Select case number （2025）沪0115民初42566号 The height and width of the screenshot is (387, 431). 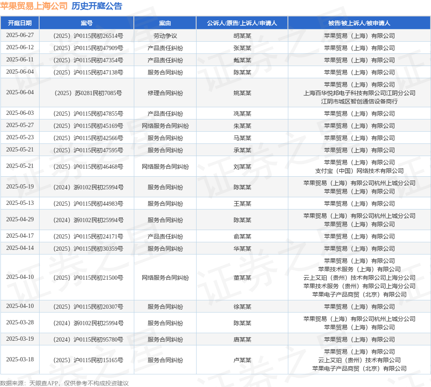[88, 138]
